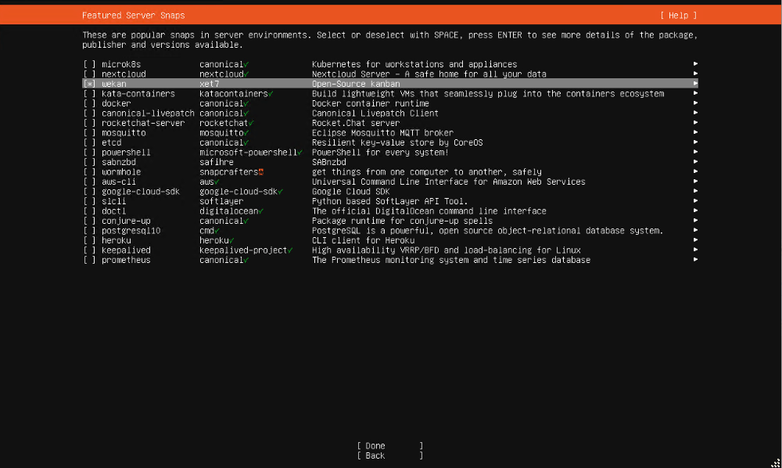Enable the docker snap checkbox
Screen dimensions: 782x468
click(x=90, y=103)
